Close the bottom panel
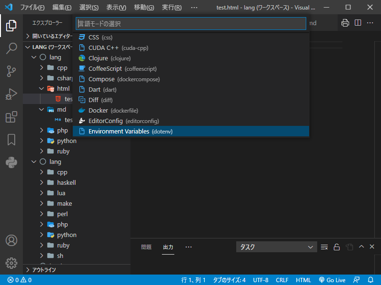The height and width of the screenshot is (285, 381). point(372,247)
